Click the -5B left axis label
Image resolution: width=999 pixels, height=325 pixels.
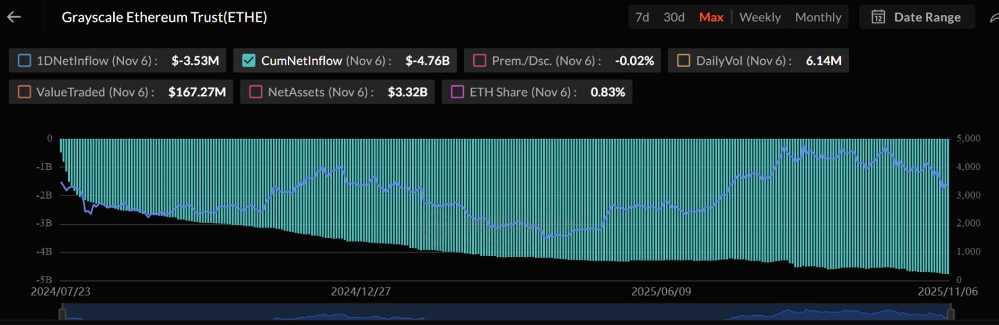click(x=44, y=280)
